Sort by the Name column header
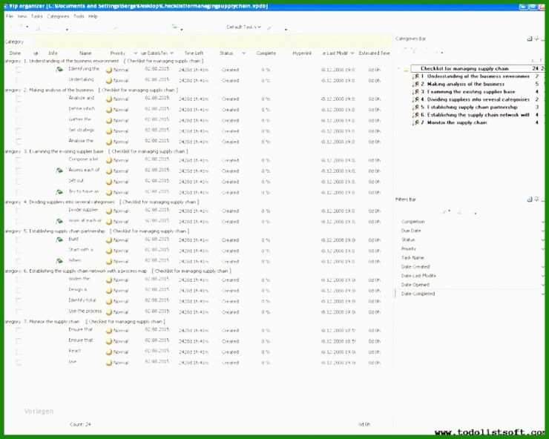Screen dimensions: 549x439 coord(85,53)
